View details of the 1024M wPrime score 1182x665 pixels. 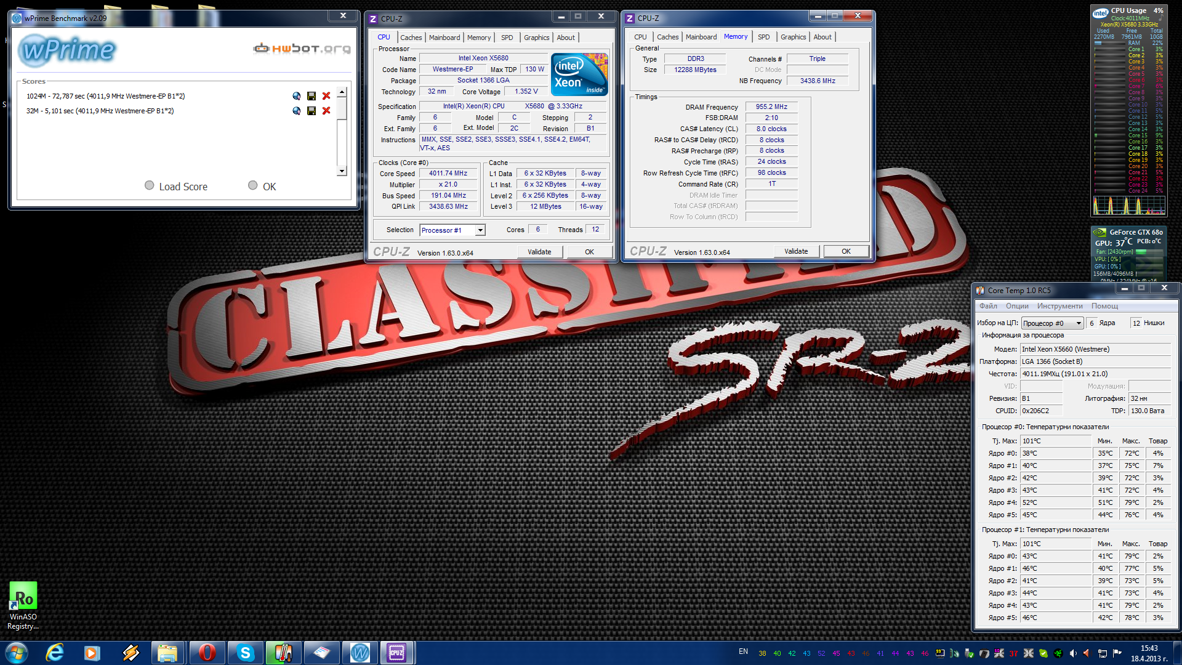[x=297, y=96]
